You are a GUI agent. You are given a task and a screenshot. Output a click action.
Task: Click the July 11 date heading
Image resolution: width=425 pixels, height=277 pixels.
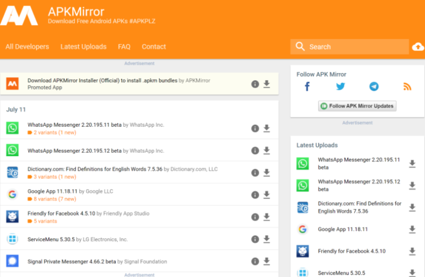pos(16,110)
